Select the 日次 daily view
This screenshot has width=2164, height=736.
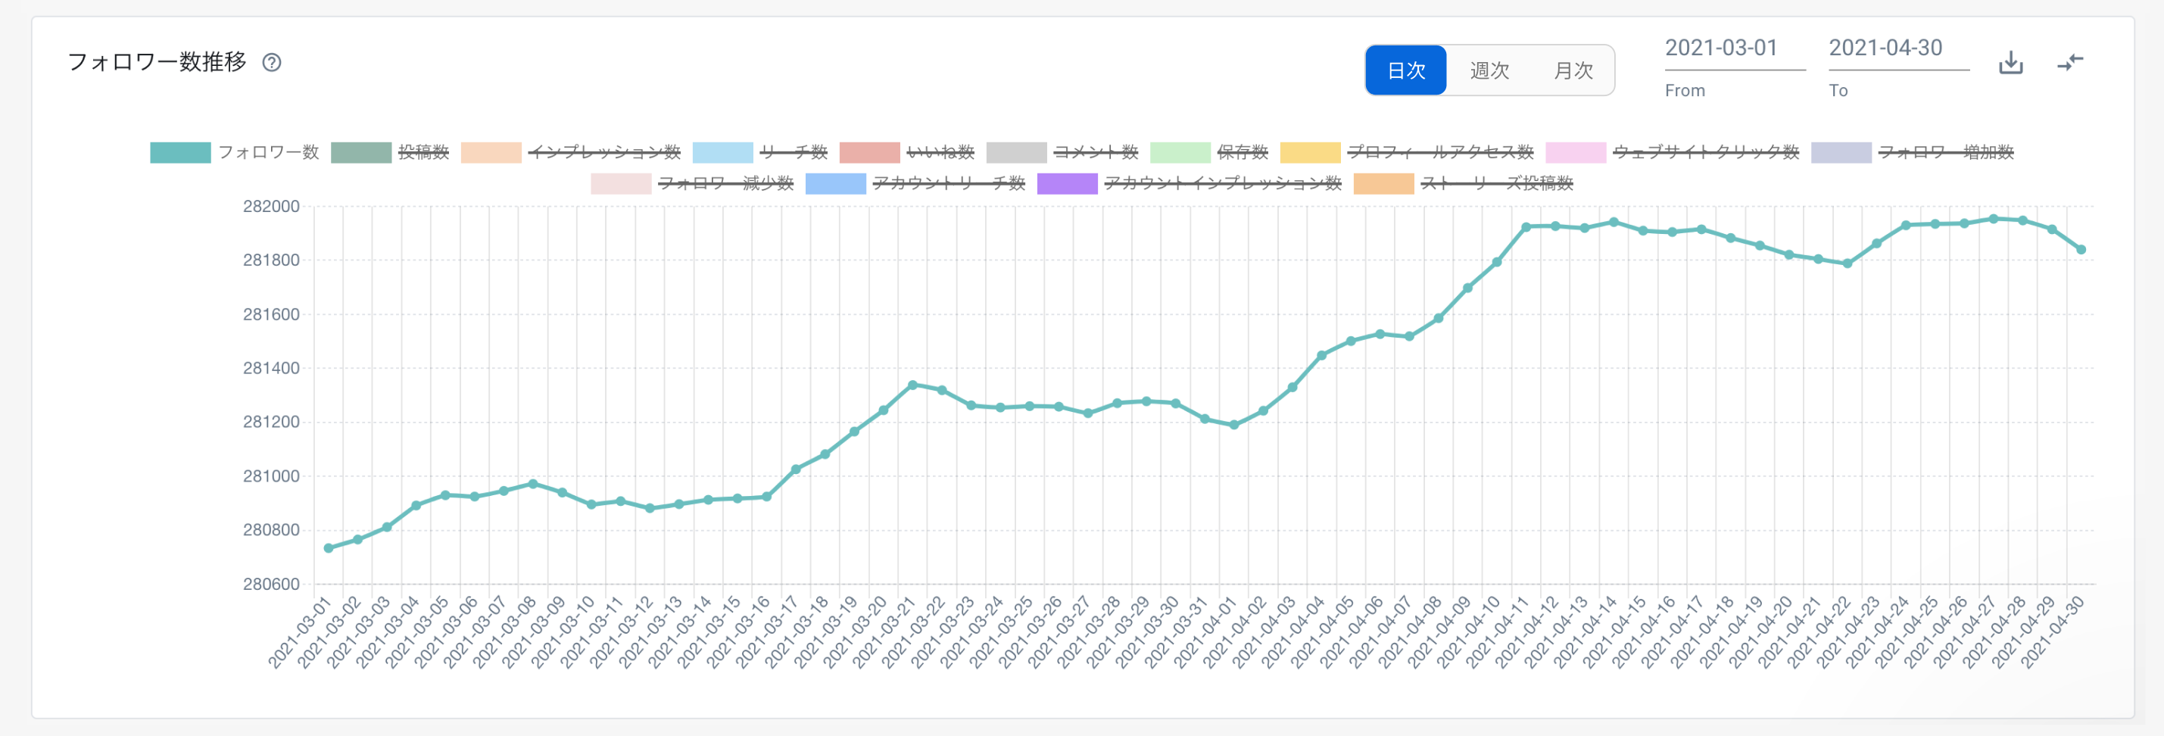point(1405,70)
